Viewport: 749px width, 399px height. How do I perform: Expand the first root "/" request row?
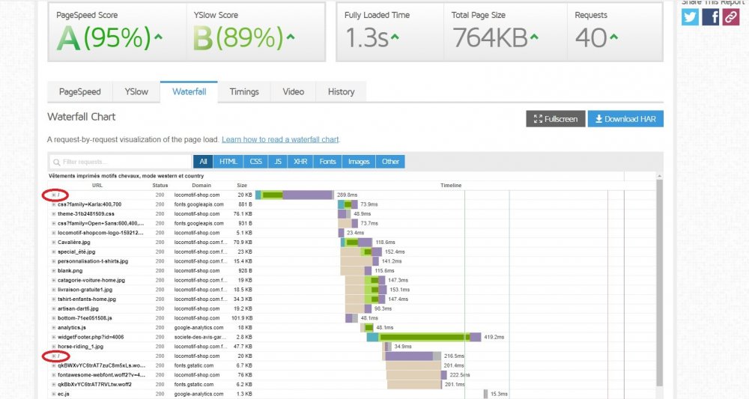click(x=53, y=195)
